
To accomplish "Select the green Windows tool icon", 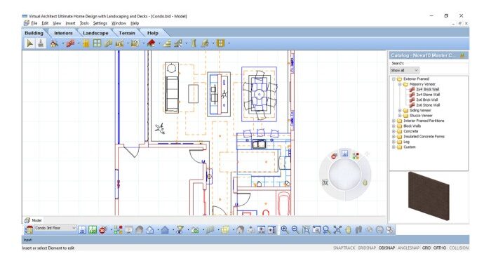I will (97, 43).
